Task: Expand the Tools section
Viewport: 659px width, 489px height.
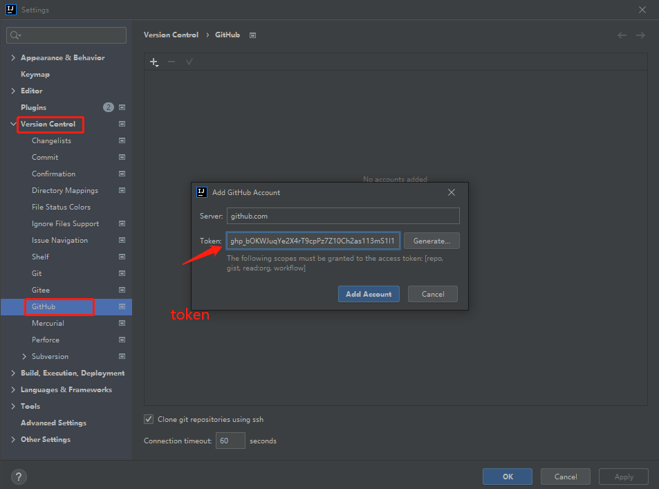Action: (13, 406)
